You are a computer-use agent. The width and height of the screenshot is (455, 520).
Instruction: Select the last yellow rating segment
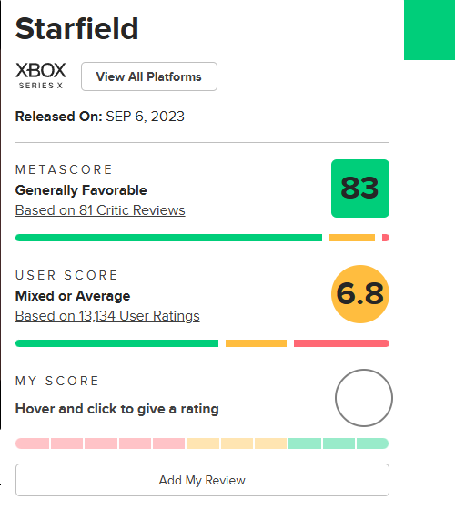tap(271, 444)
